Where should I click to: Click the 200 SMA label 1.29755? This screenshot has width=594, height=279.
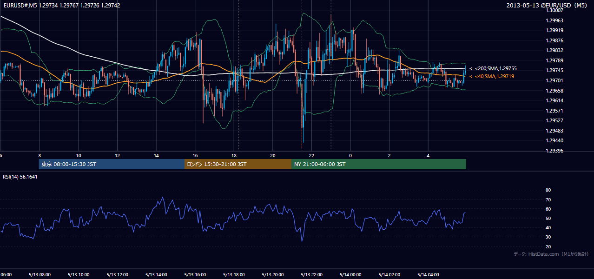click(493, 68)
